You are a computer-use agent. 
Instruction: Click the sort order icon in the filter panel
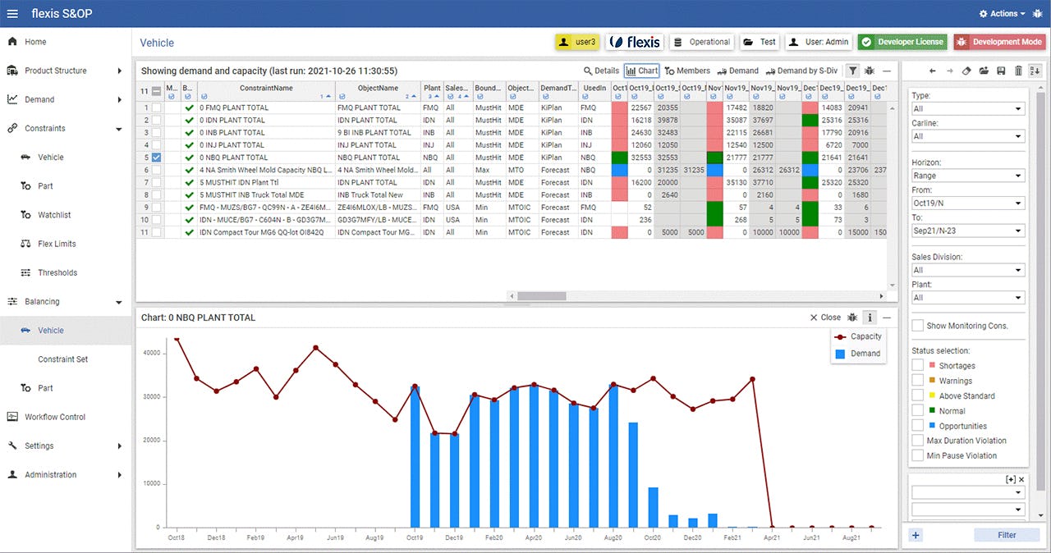click(x=1035, y=71)
